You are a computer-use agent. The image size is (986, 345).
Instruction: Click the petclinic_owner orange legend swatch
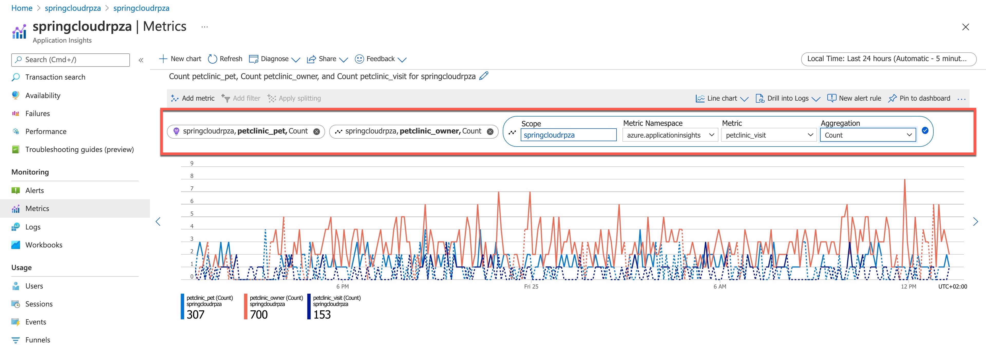coord(246,306)
